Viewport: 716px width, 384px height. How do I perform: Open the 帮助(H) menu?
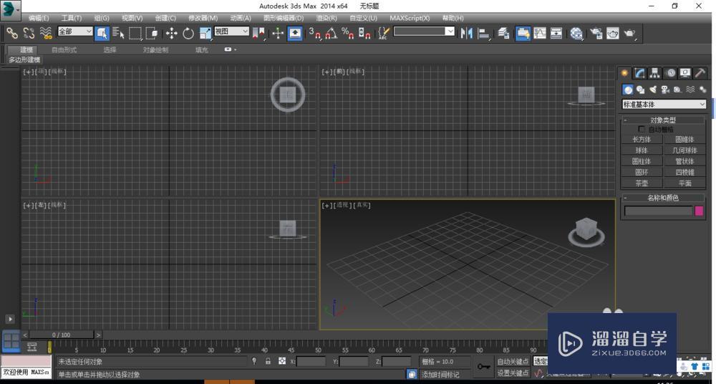(x=453, y=18)
